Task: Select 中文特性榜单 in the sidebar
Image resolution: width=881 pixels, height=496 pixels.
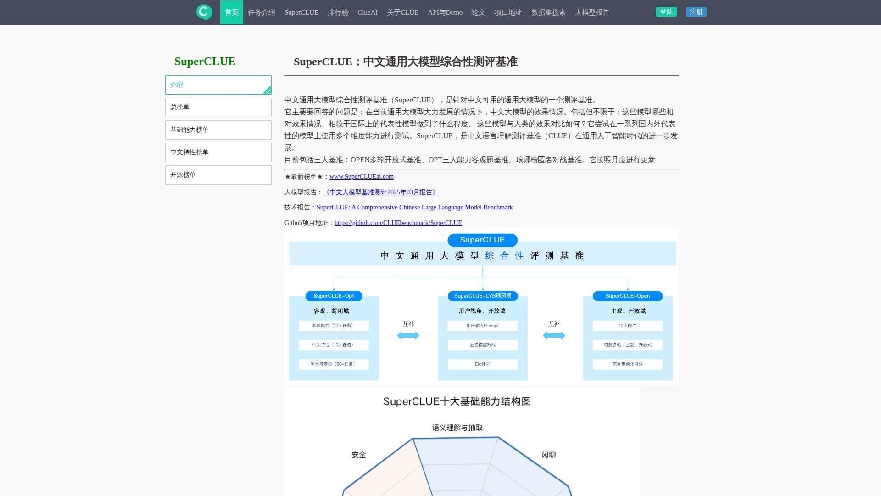Action: point(218,152)
